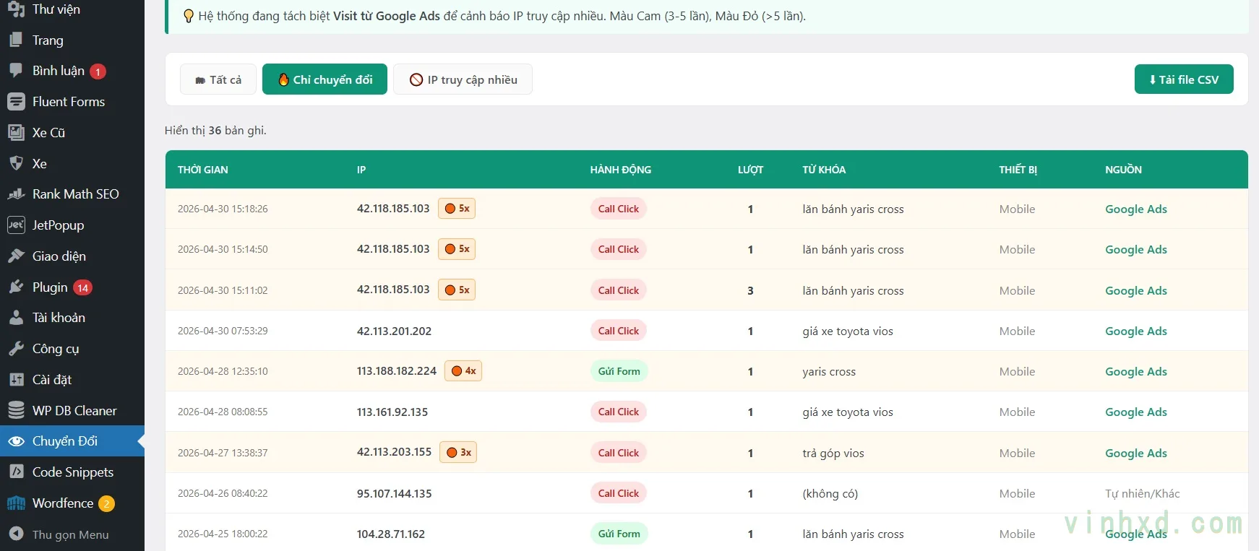Click the Trang pages icon
1259x551 pixels.
(16, 40)
